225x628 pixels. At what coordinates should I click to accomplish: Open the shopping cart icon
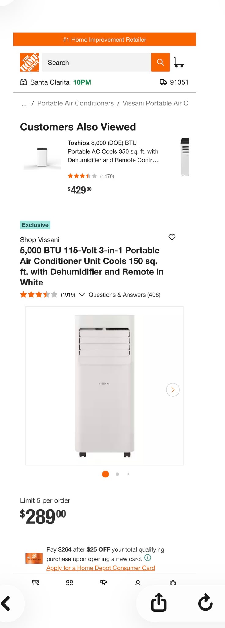[179, 62]
